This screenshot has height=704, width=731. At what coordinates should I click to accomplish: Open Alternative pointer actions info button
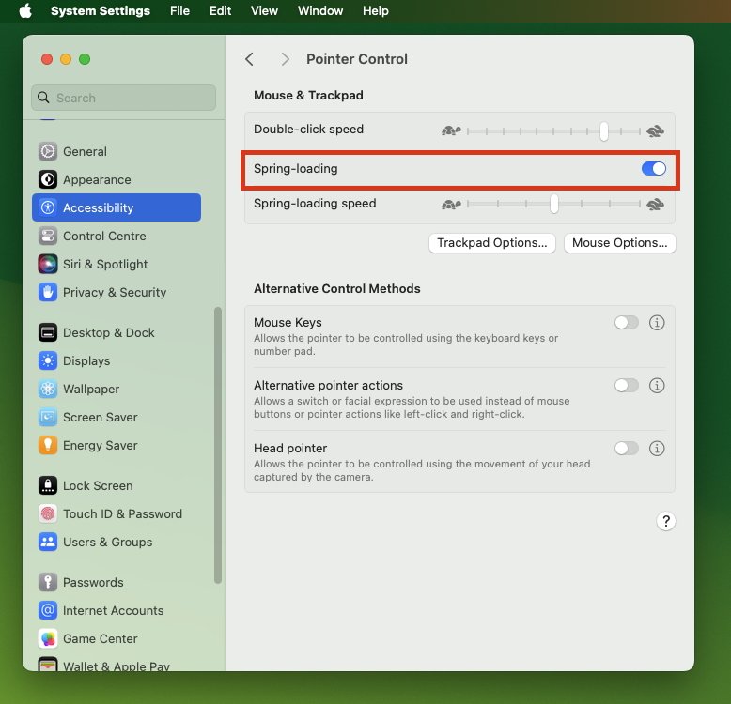(x=657, y=385)
